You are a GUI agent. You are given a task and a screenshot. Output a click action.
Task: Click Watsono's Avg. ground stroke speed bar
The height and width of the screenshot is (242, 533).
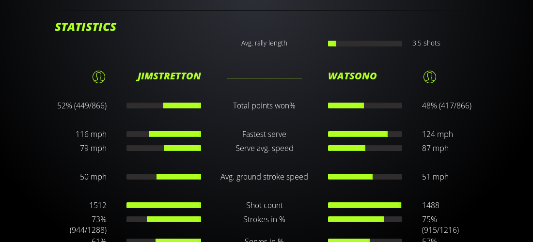365,177
